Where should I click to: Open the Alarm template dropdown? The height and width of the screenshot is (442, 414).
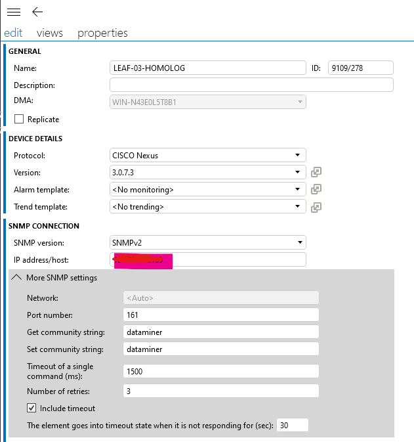coord(207,189)
